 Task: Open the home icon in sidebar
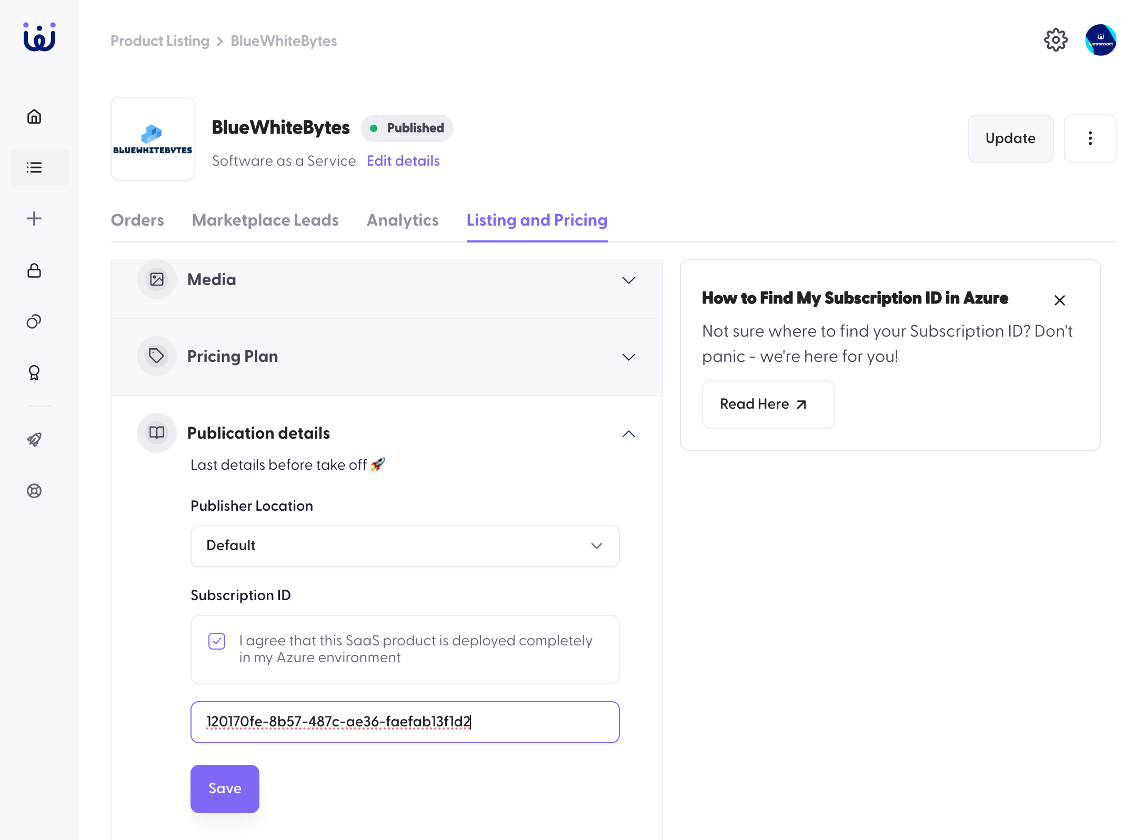pos(34,116)
